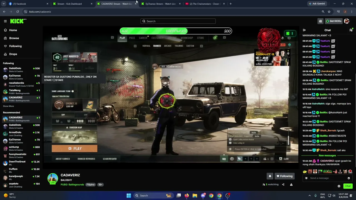Open sepdoto in Recommended list
The height and width of the screenshot is (200, 356).
point(22,185)
